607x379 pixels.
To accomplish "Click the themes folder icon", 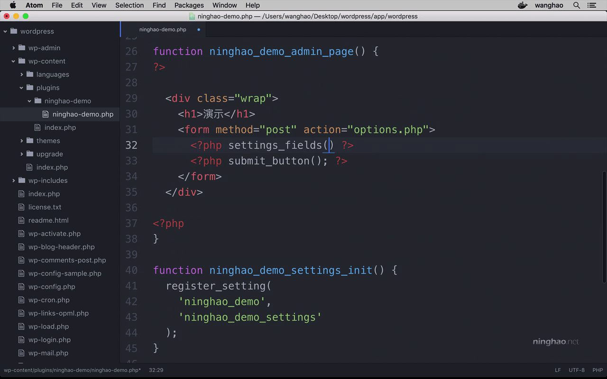I will click(30, 141).
